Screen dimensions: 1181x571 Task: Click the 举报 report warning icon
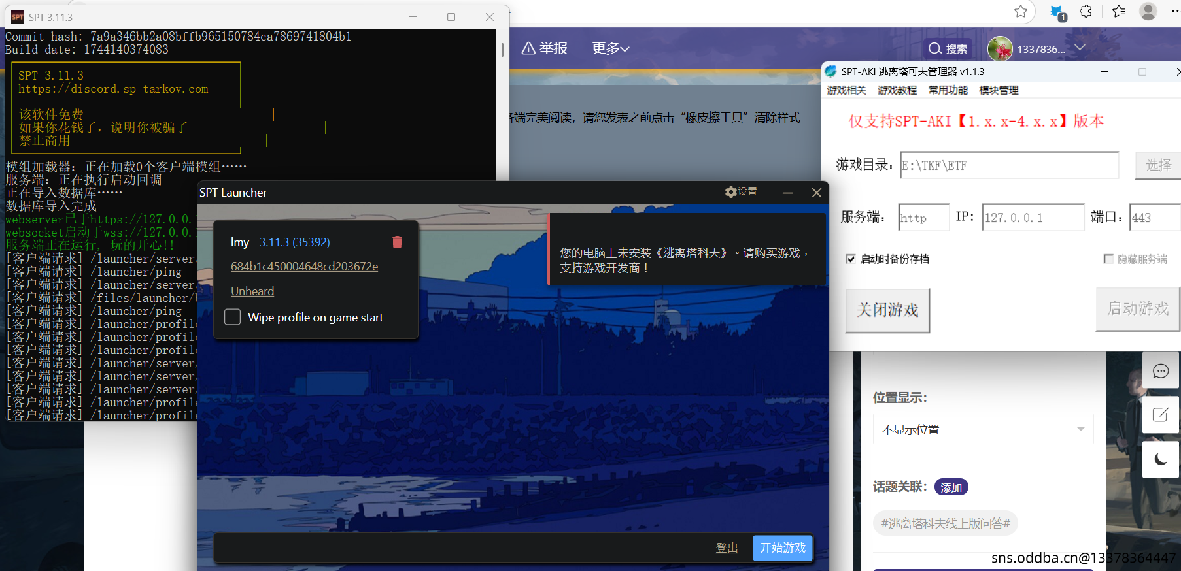528,48
